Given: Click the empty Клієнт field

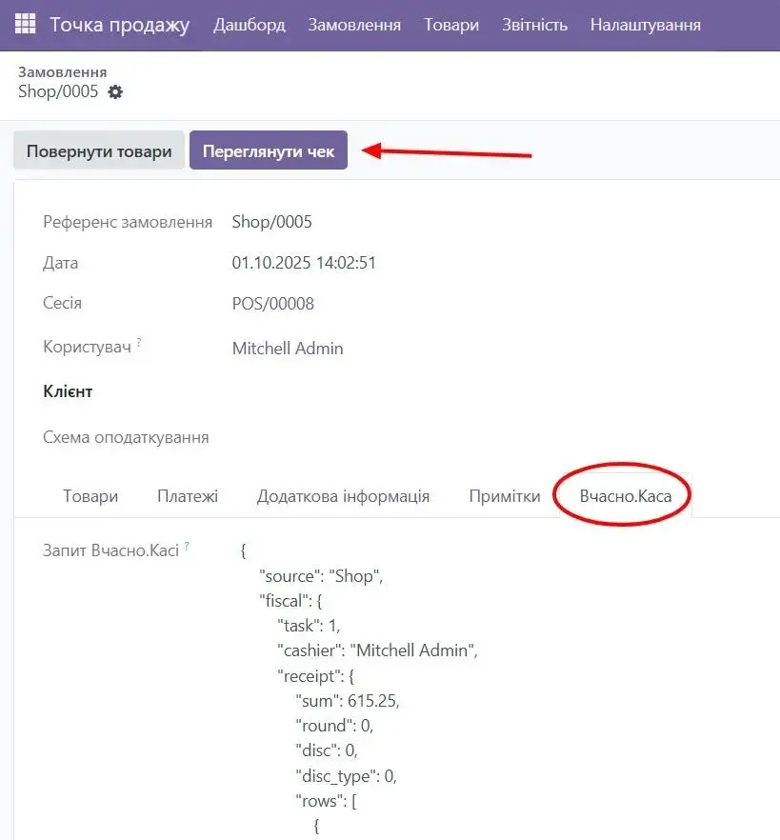Looking at the screenshot, I should 286,391.
